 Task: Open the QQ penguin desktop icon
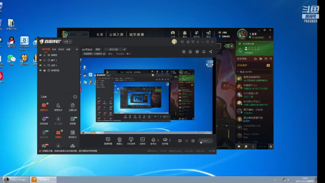click(11, 42)
